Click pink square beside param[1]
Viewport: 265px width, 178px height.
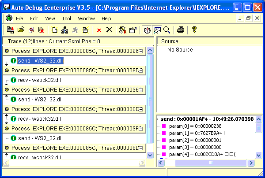coord(164,133)
